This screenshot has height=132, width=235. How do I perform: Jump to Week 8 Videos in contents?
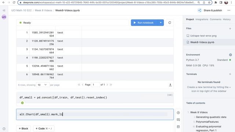(199, 112)
